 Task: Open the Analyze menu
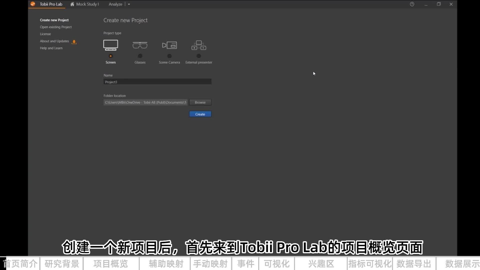pos(115,4)
